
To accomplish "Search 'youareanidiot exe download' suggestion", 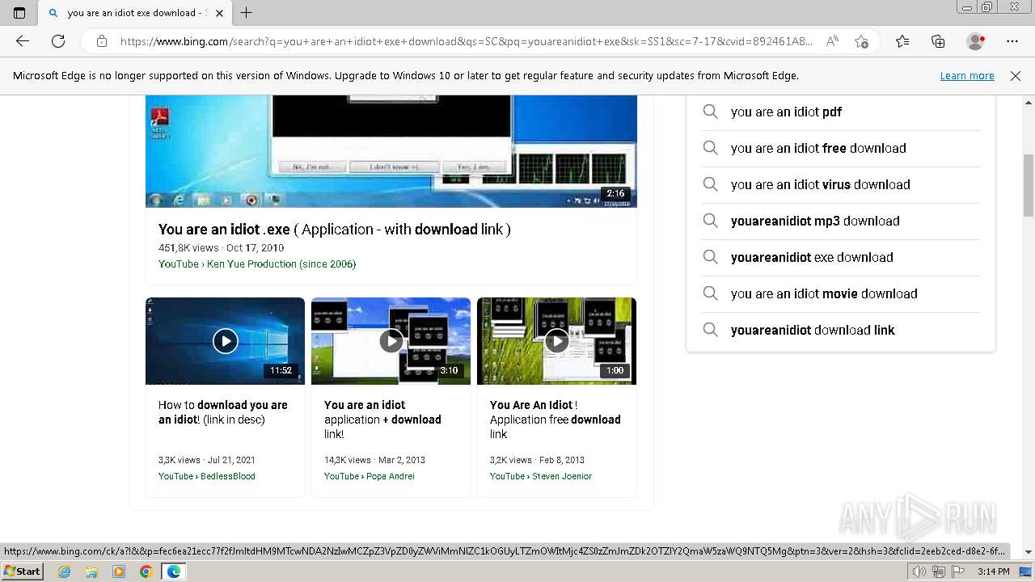I will (x=840, y=258).
